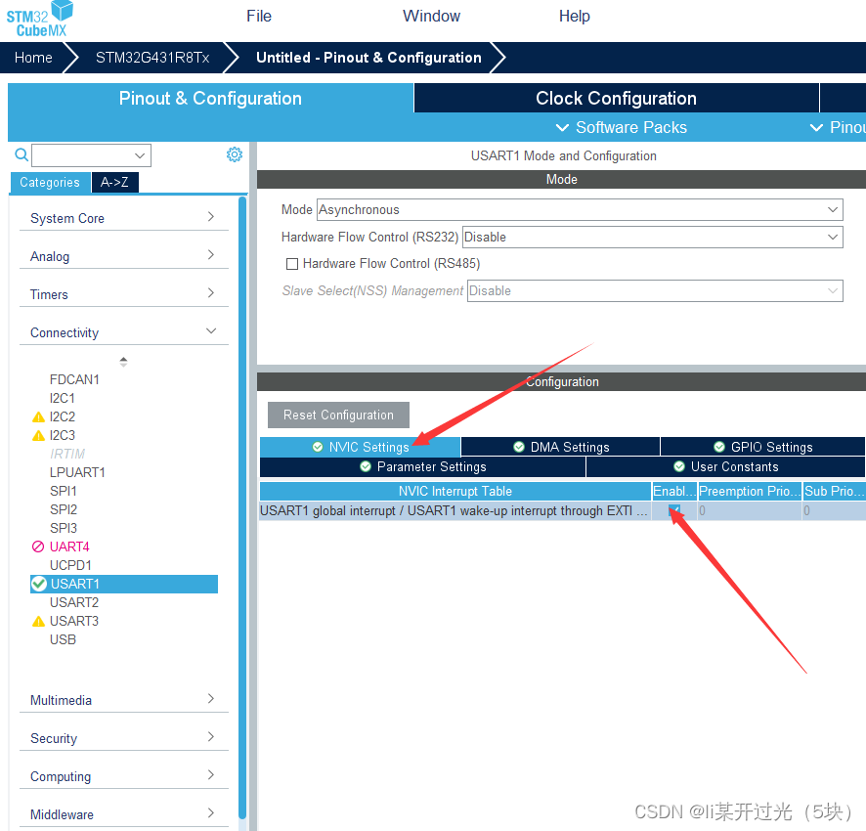Click the Parameter Settings green check icon

pos(365,467)
